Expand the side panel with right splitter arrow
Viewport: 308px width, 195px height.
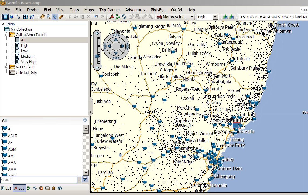(91, 113)
